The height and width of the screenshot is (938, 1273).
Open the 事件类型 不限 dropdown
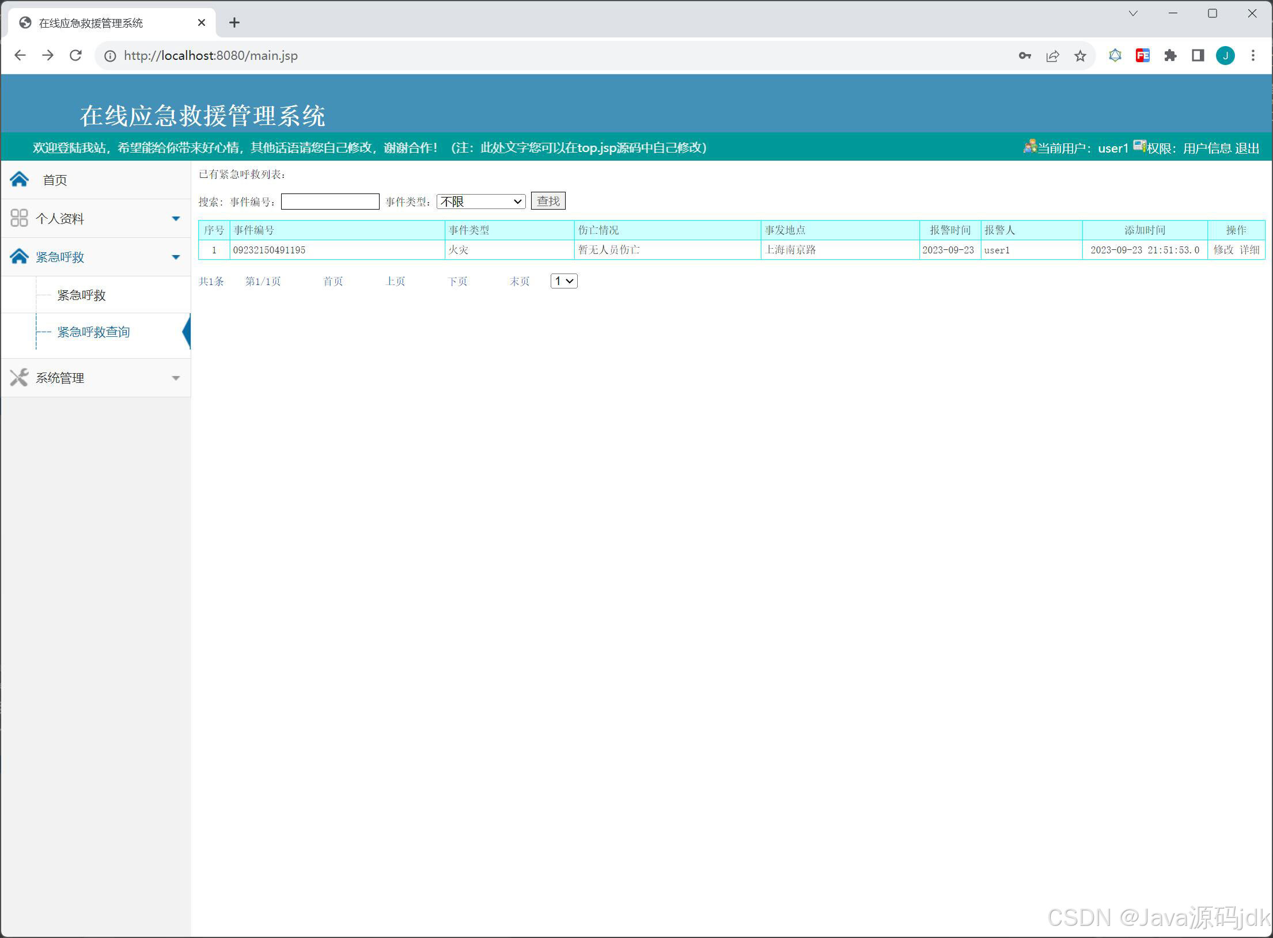480,201
